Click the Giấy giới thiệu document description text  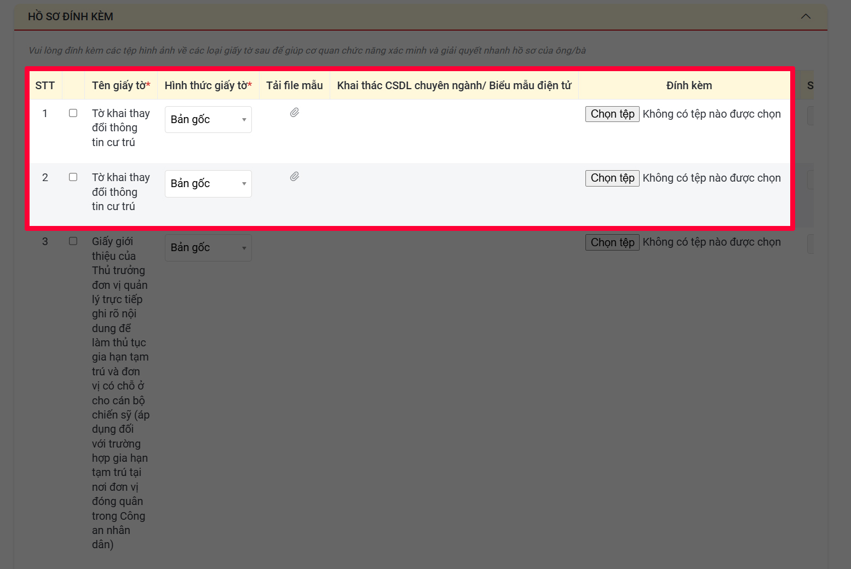pos(119,393)
